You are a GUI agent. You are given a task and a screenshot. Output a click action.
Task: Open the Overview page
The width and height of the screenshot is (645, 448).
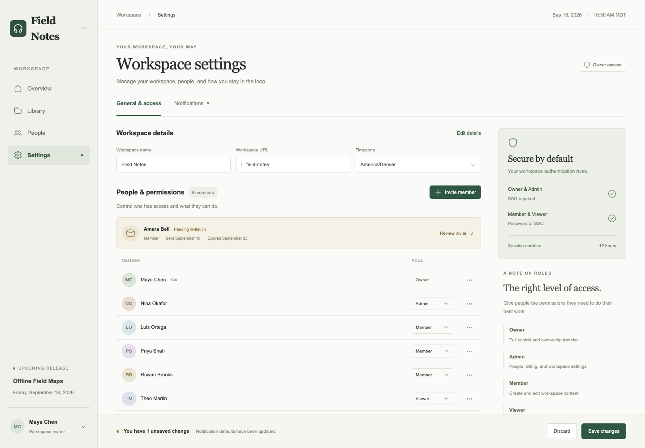pyautogui.click(x=48, y=89)
